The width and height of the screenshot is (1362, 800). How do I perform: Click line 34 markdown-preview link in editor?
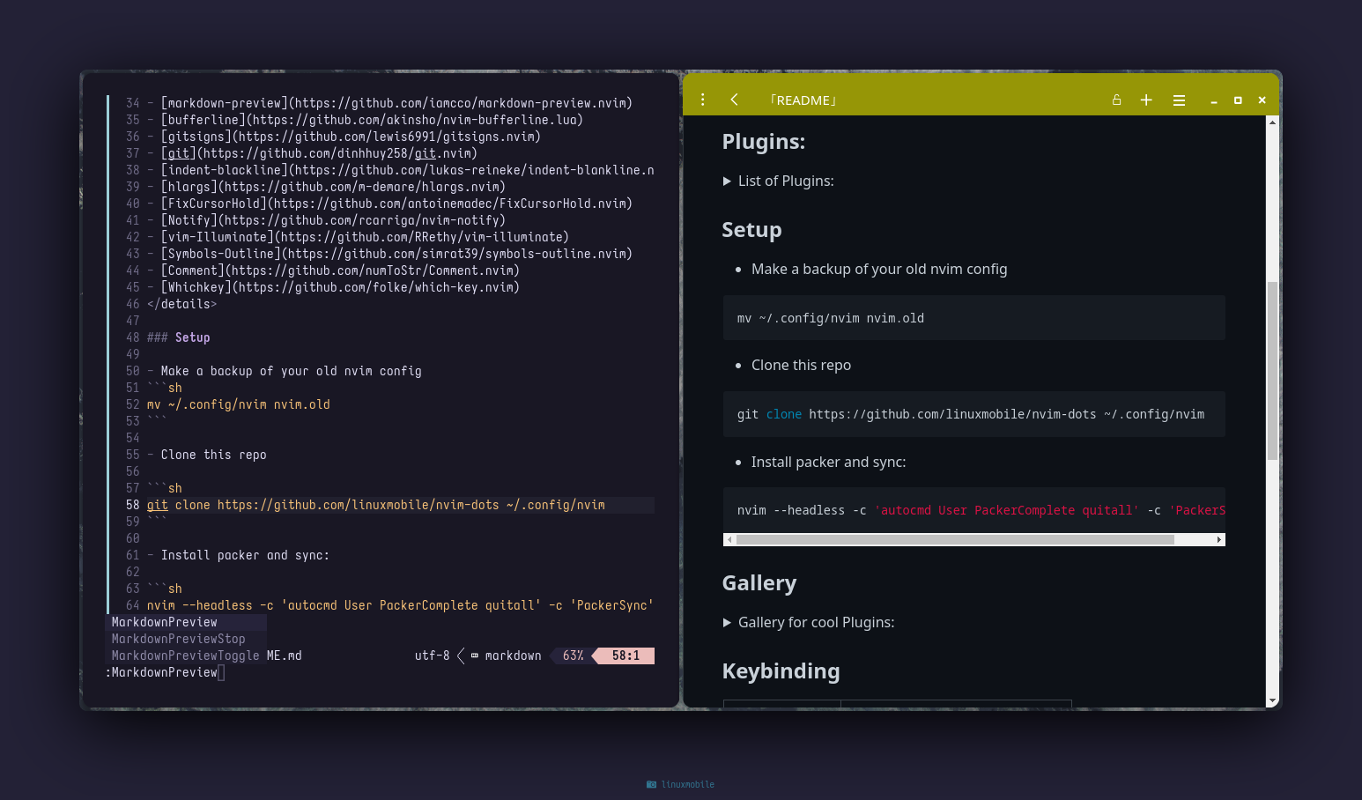point(396,103)
